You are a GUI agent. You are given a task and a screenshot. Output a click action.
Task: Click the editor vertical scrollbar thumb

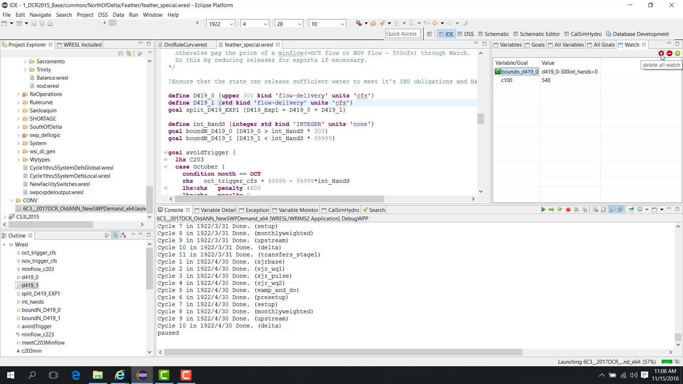tap(481, 119)
